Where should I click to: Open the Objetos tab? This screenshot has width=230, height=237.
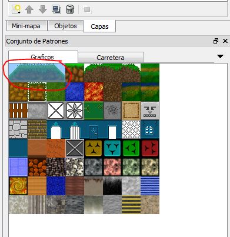pyautogui.click(x=65, y=26)
